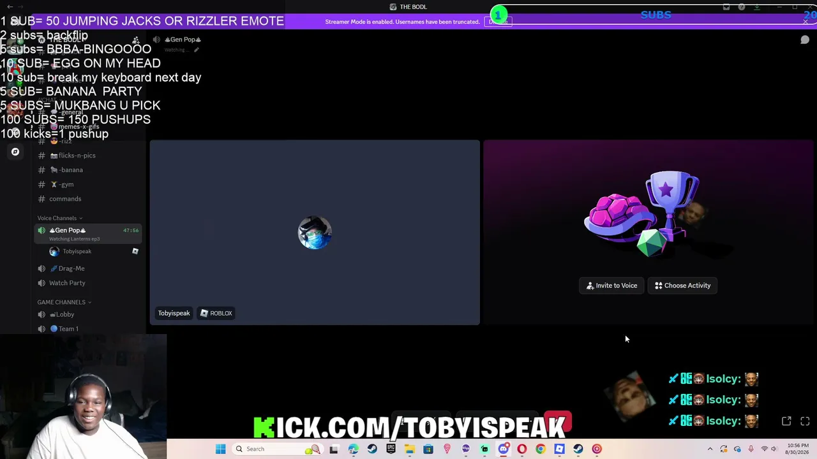Screen dimensions: 817x459
Task: Open Roblox from the taskbar
Action: 559,449
